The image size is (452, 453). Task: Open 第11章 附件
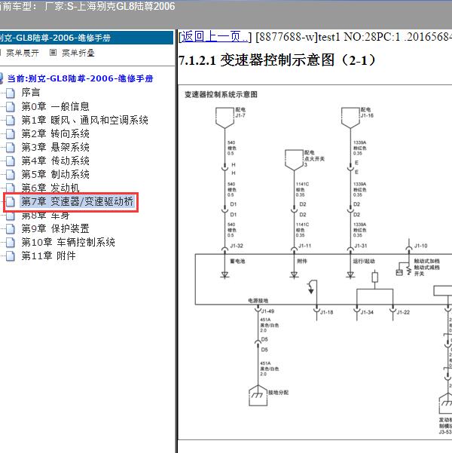click(48, 256)
